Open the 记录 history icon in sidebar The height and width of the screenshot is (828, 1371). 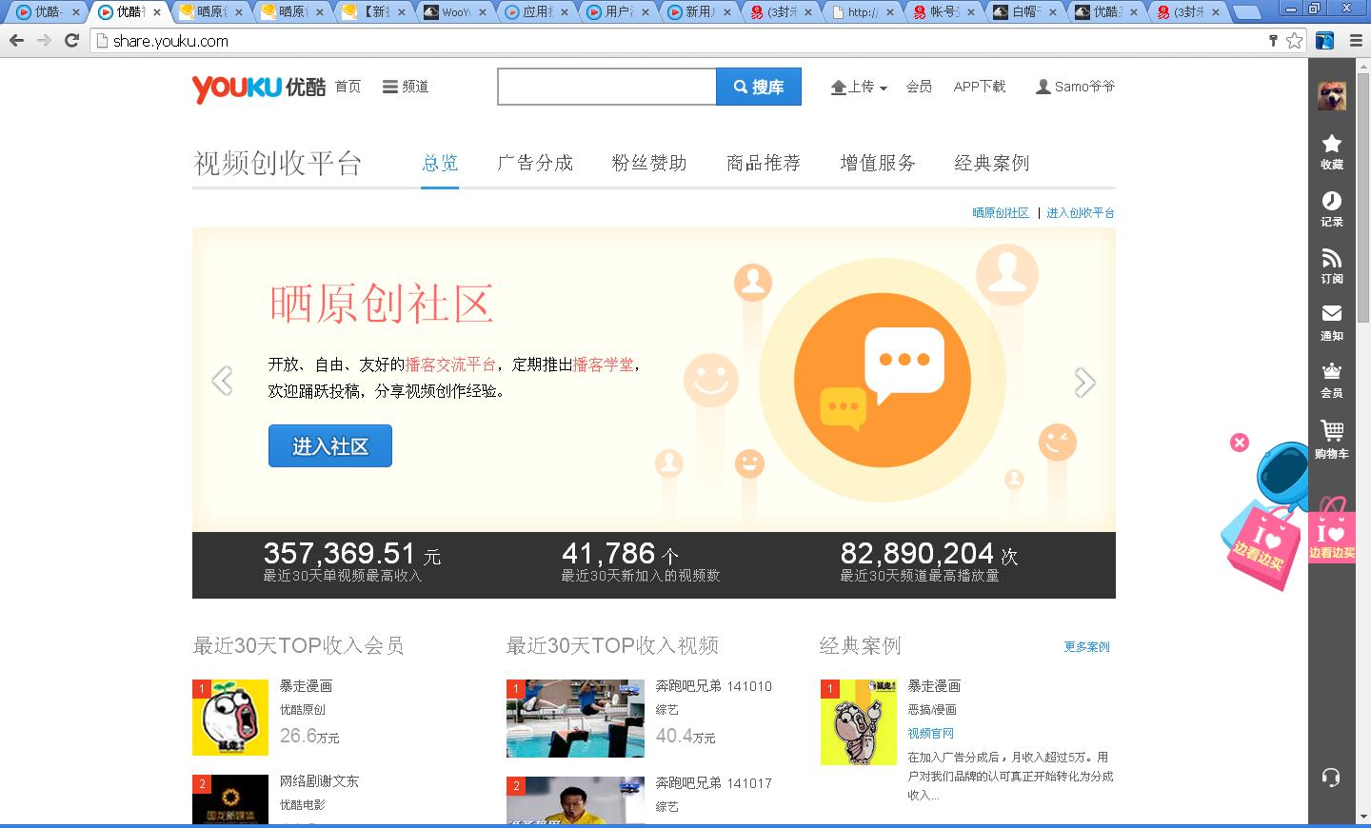point(1331,208)
